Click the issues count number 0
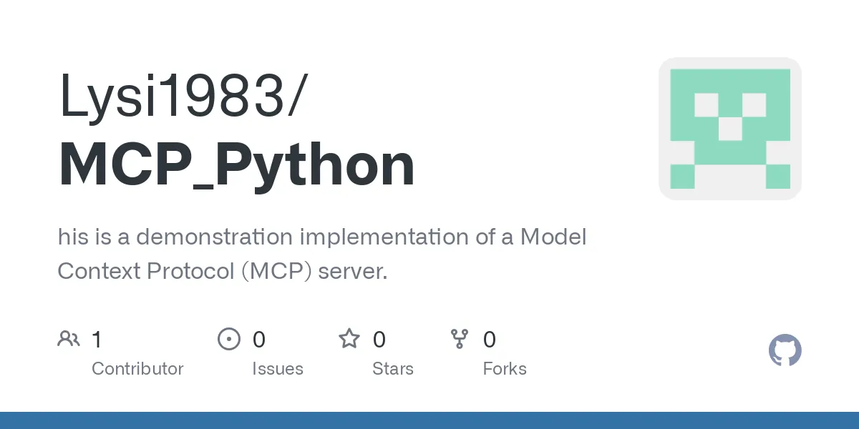This screenshot has height=429, width=859. [258, 340]
